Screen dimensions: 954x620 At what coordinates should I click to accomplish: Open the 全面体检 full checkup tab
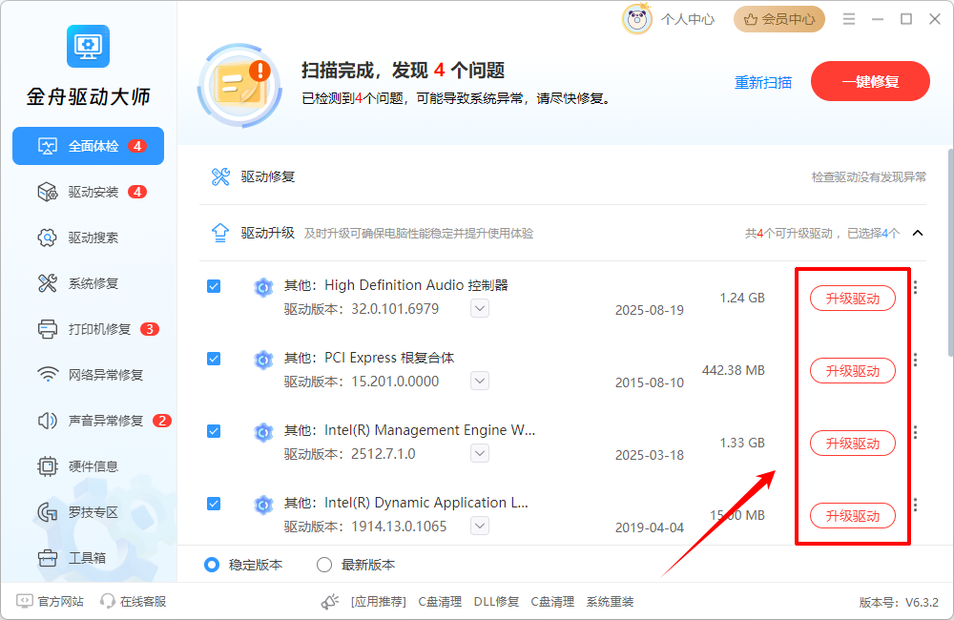click(88, 146)
